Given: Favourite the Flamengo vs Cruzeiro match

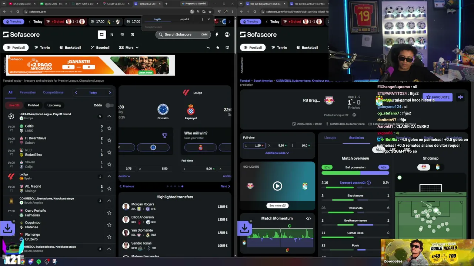Looking at the screenshot, I should [x=109, y=237].
